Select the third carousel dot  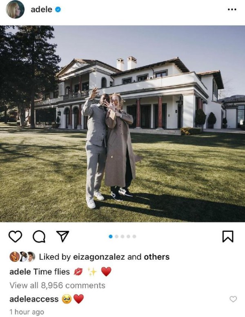[x=122, y=236]
